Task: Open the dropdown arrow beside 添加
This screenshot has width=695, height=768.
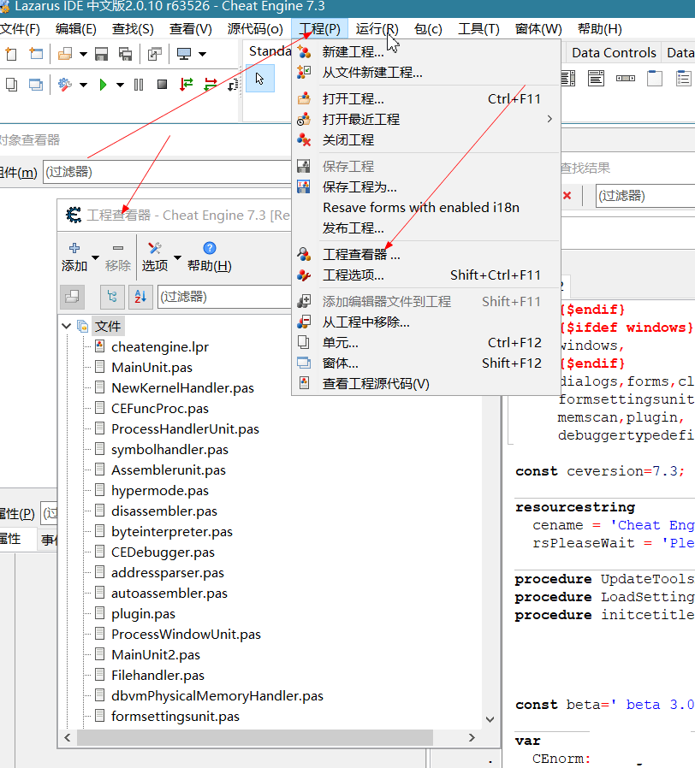Action: point(96,257)
